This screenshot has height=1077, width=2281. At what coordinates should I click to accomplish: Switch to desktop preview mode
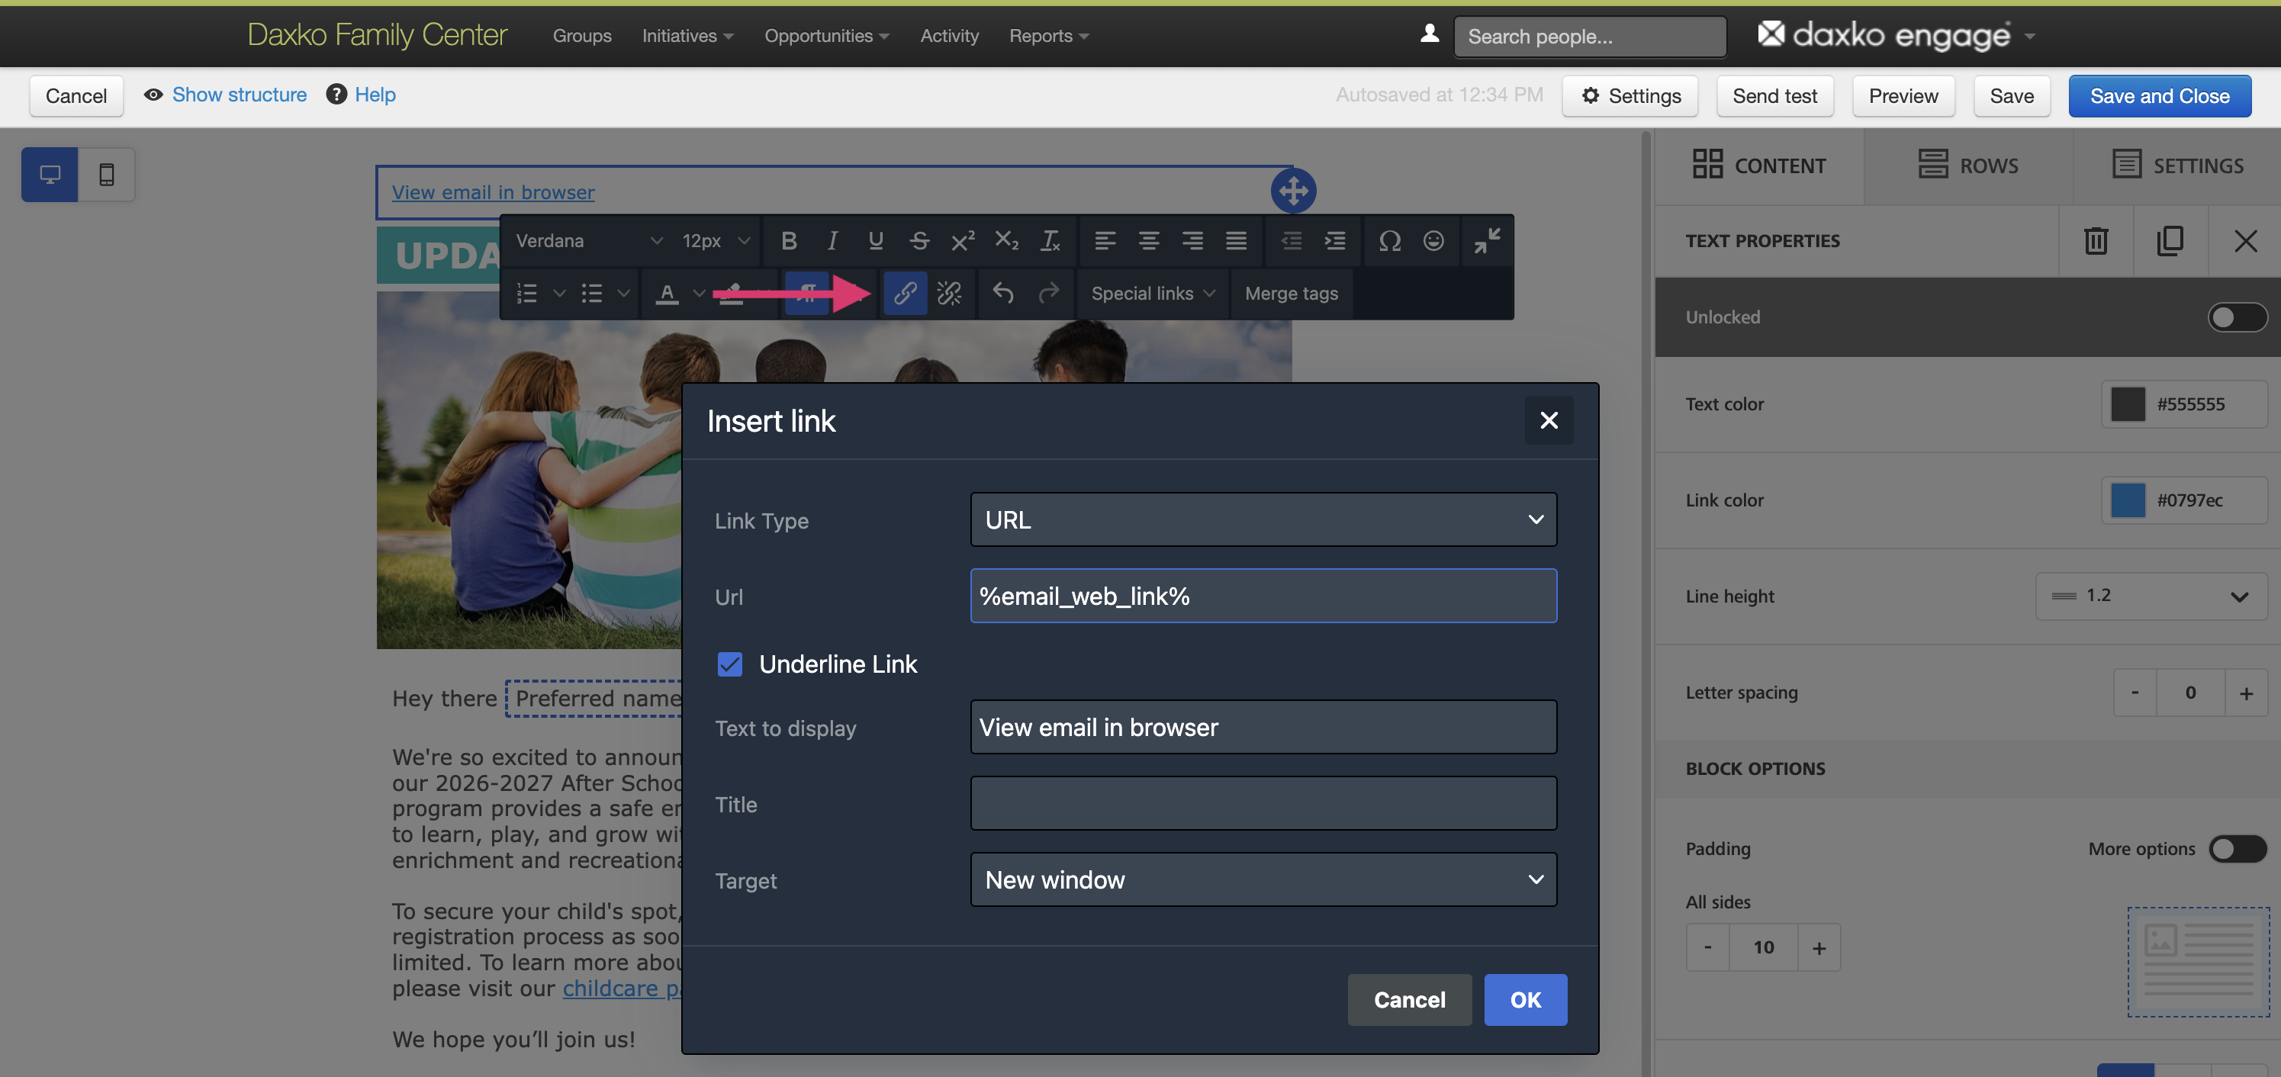point(50,175)
